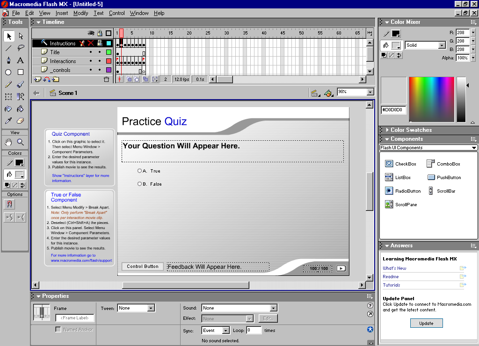Select the Paint Bucket tool
The width and height of the screenshot is (479, 346).
click(x=21, y=109)
